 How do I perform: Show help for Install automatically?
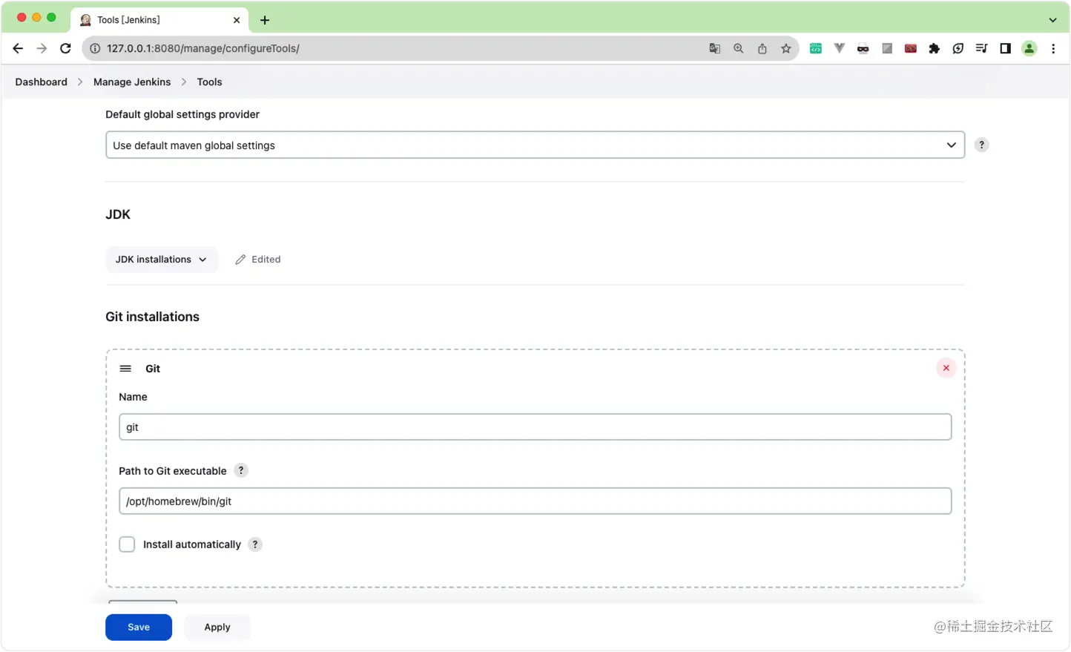[x=255, y=544]
